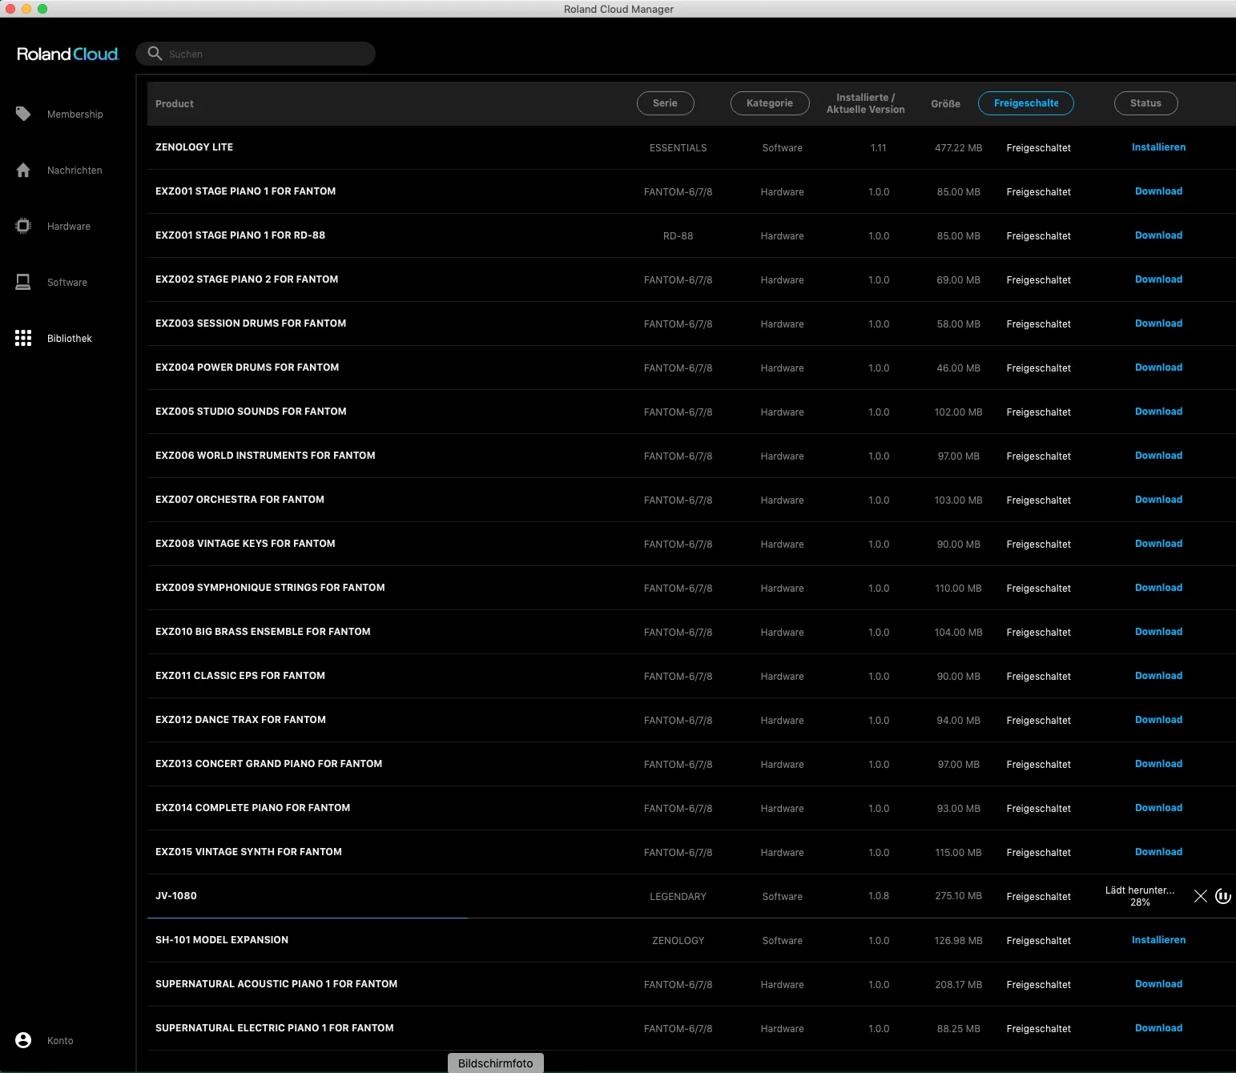This screenshot has height=1073, width=1236.
Task: Open the Bibliothek section
Action: pyautogui.click(x=70, y=339)
